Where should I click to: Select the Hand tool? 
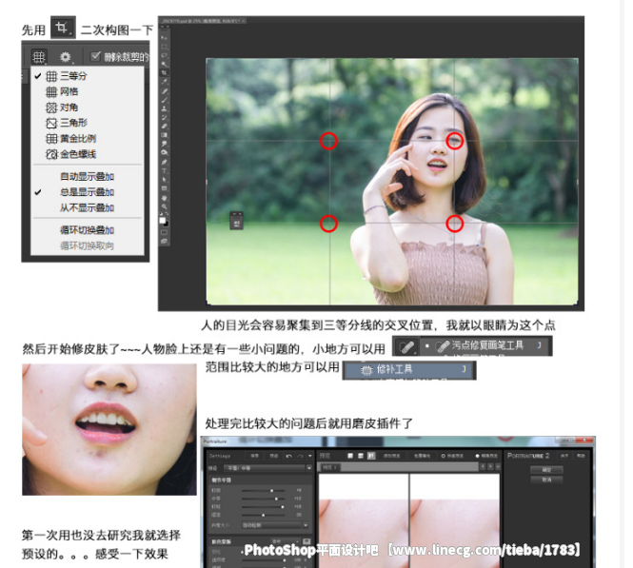click(x=165, y=197)
